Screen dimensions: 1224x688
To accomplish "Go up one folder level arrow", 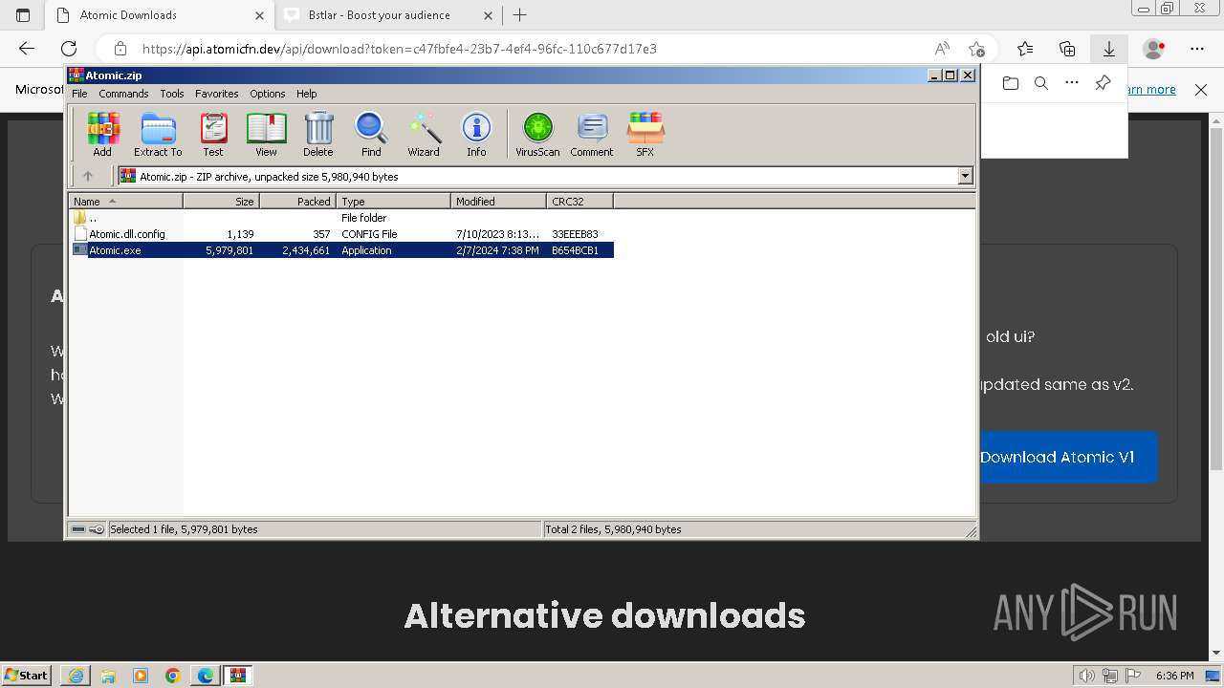I will pyautogui.click(x=88, y=176).
